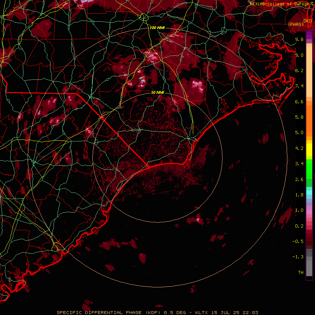Click the 5.0 scale value
This screenshot has width=315, height=315.
coord(299,133)
